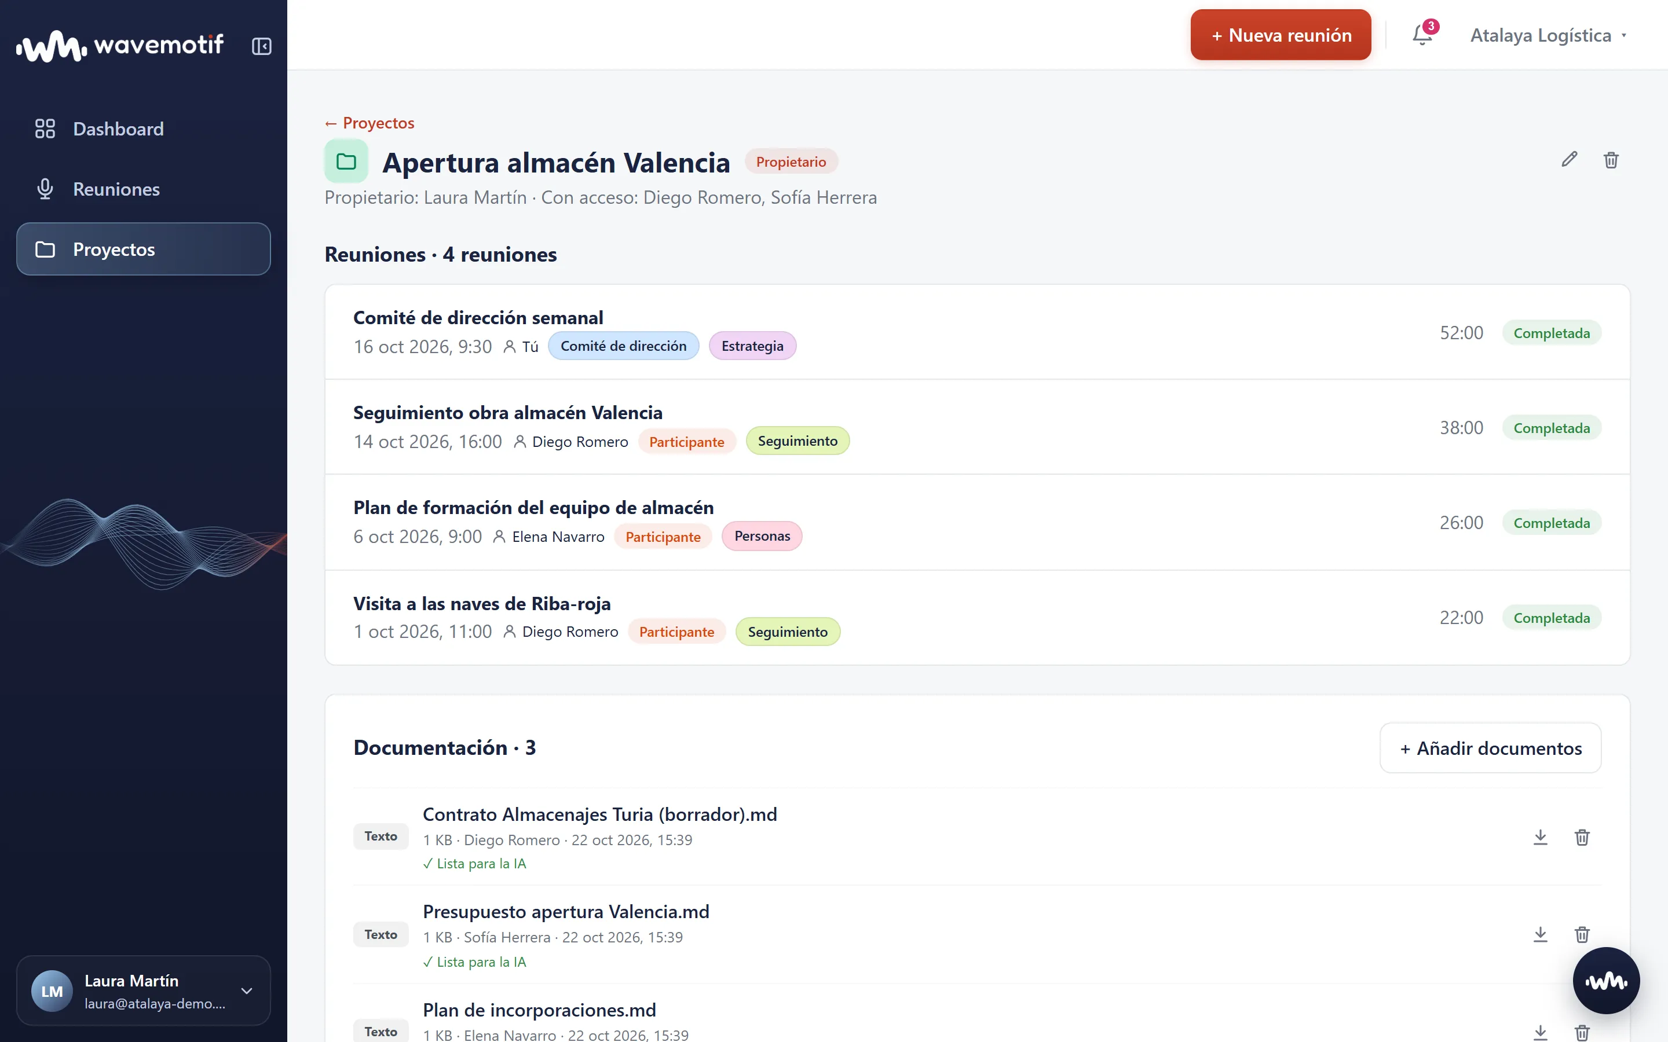1668x1042 pixels.
Task: Go back via Proyectos link
Action: click(370, 123)
